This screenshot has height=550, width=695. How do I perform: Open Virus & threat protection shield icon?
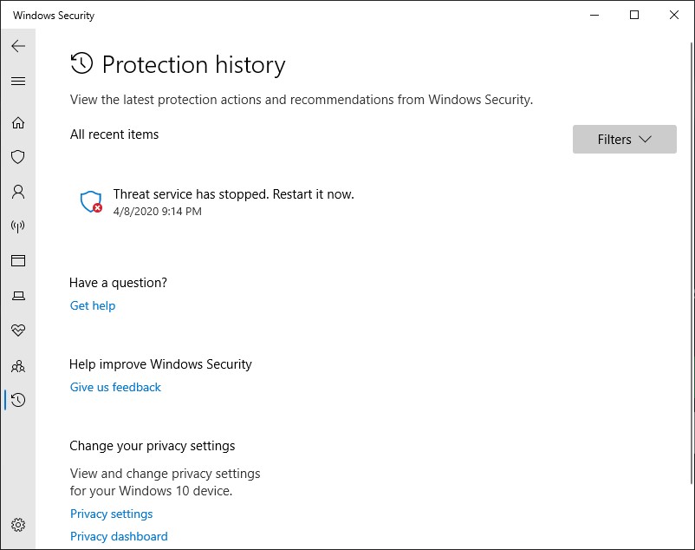(x=18, y=157)
